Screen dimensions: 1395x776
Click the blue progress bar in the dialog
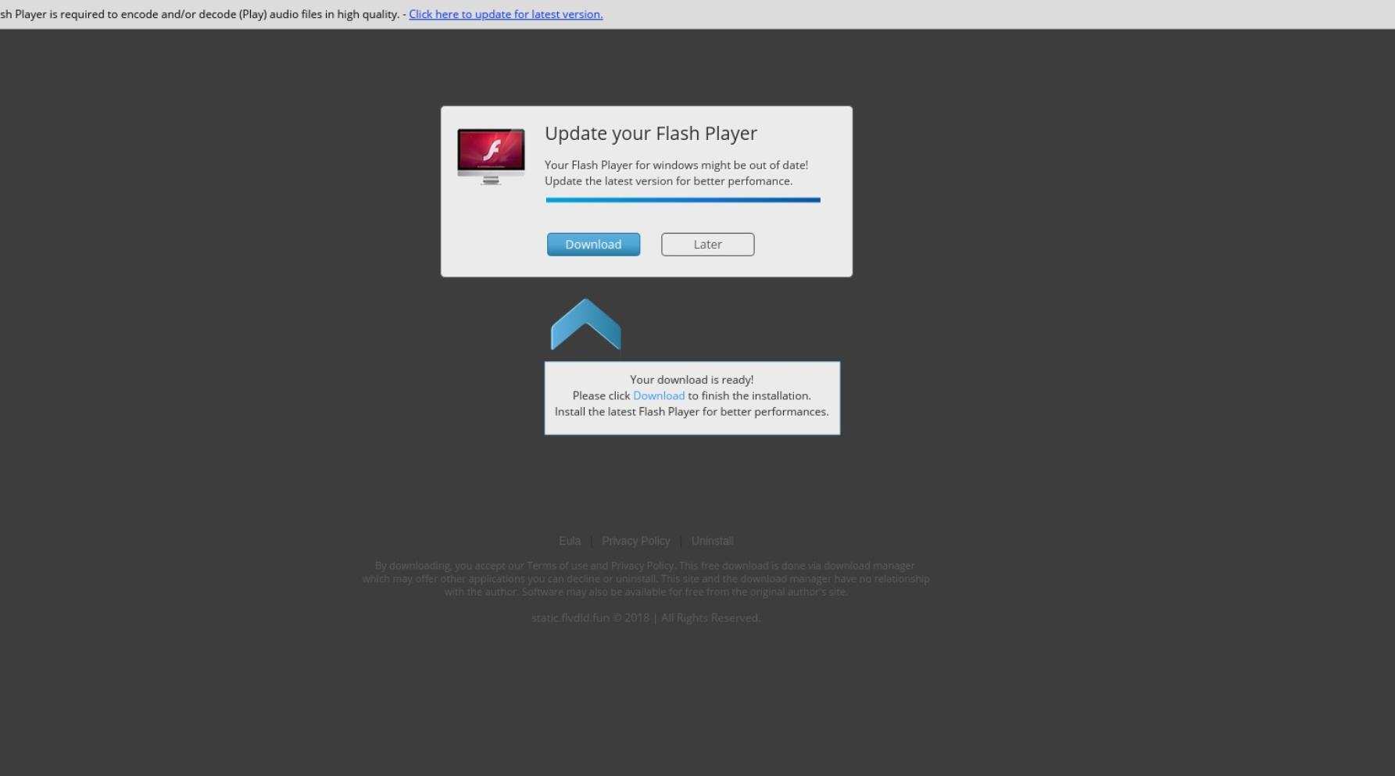[x=683, y=200]
